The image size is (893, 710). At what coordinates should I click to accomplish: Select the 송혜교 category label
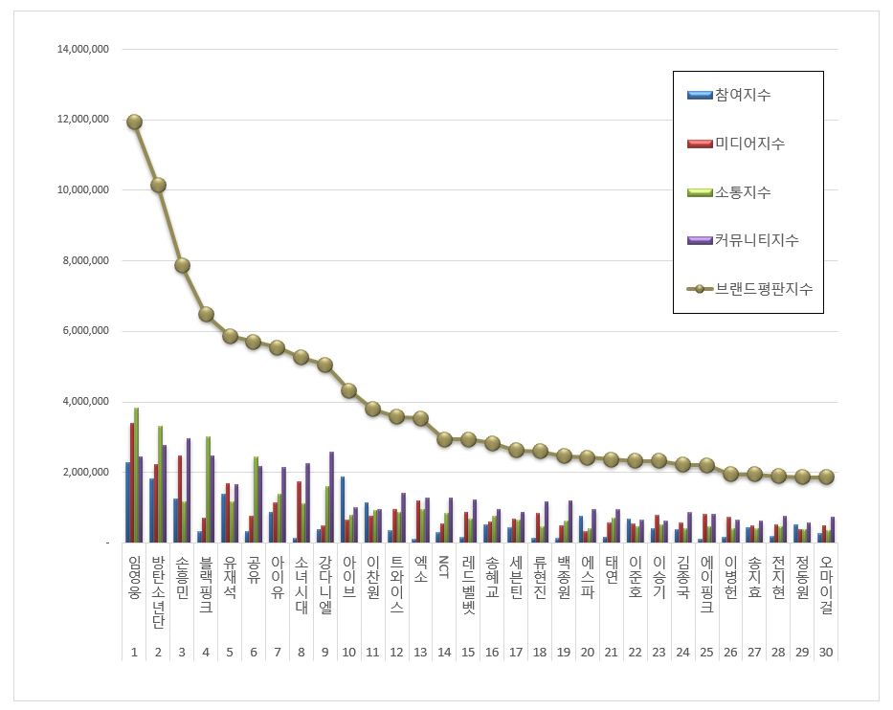pyautogui.click(x=493, y=577)
